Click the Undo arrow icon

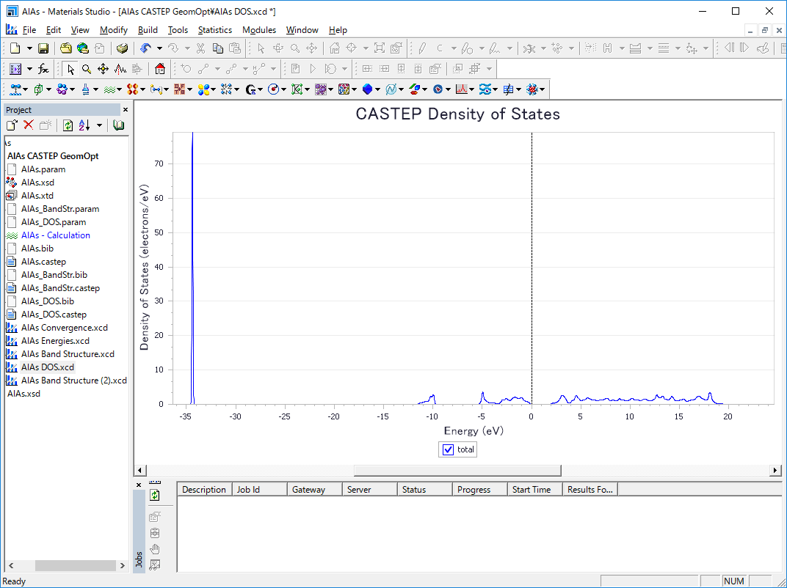click(x=145, y=48)
